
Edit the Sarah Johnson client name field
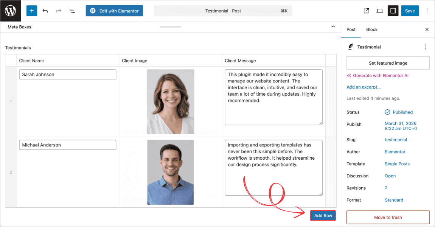[x=67, y=75]
